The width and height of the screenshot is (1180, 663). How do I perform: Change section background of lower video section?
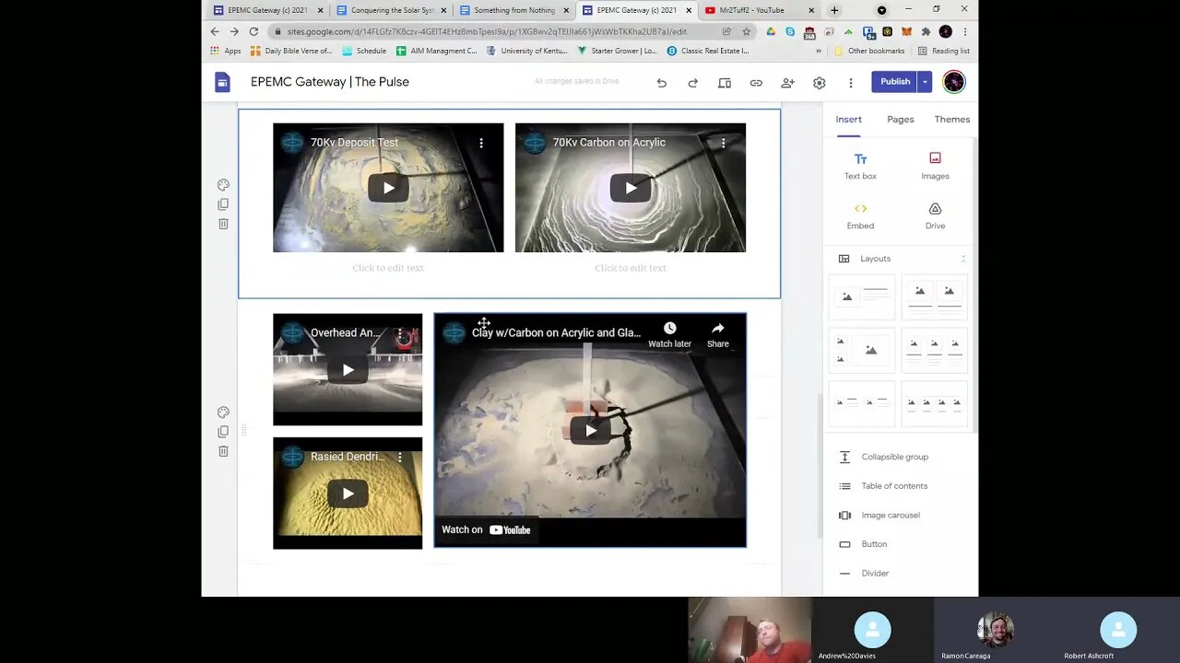223,413
